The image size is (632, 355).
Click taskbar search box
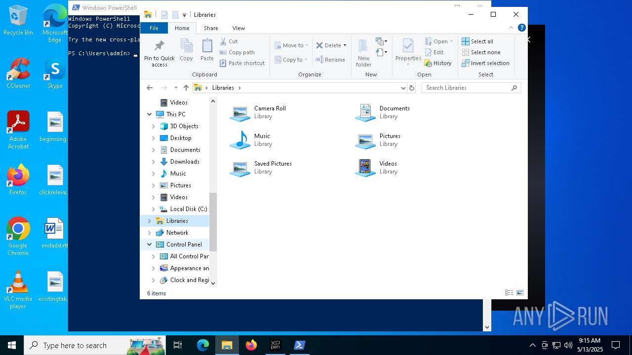pos(95,345)
